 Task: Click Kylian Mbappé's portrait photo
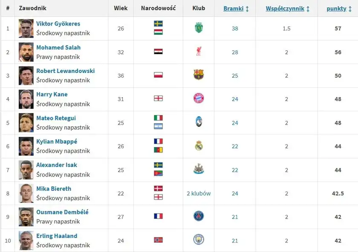(26, 146)
